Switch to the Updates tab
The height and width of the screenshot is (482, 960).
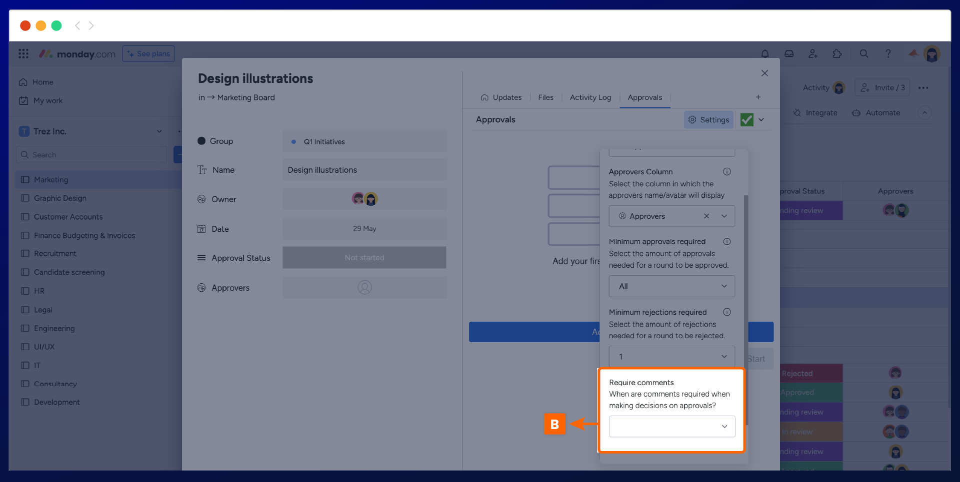pos(501,97)
